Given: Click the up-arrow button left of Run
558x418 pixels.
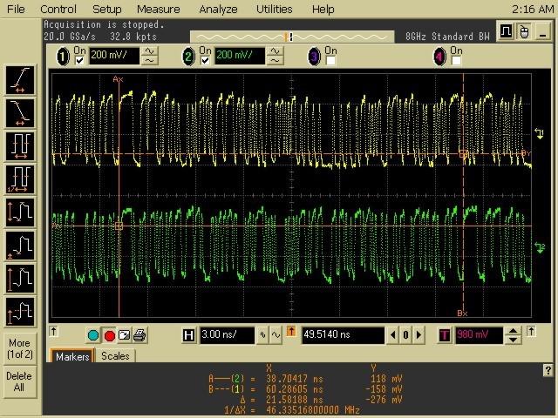Looking at the screenshot, I should (x=54, y=331).
